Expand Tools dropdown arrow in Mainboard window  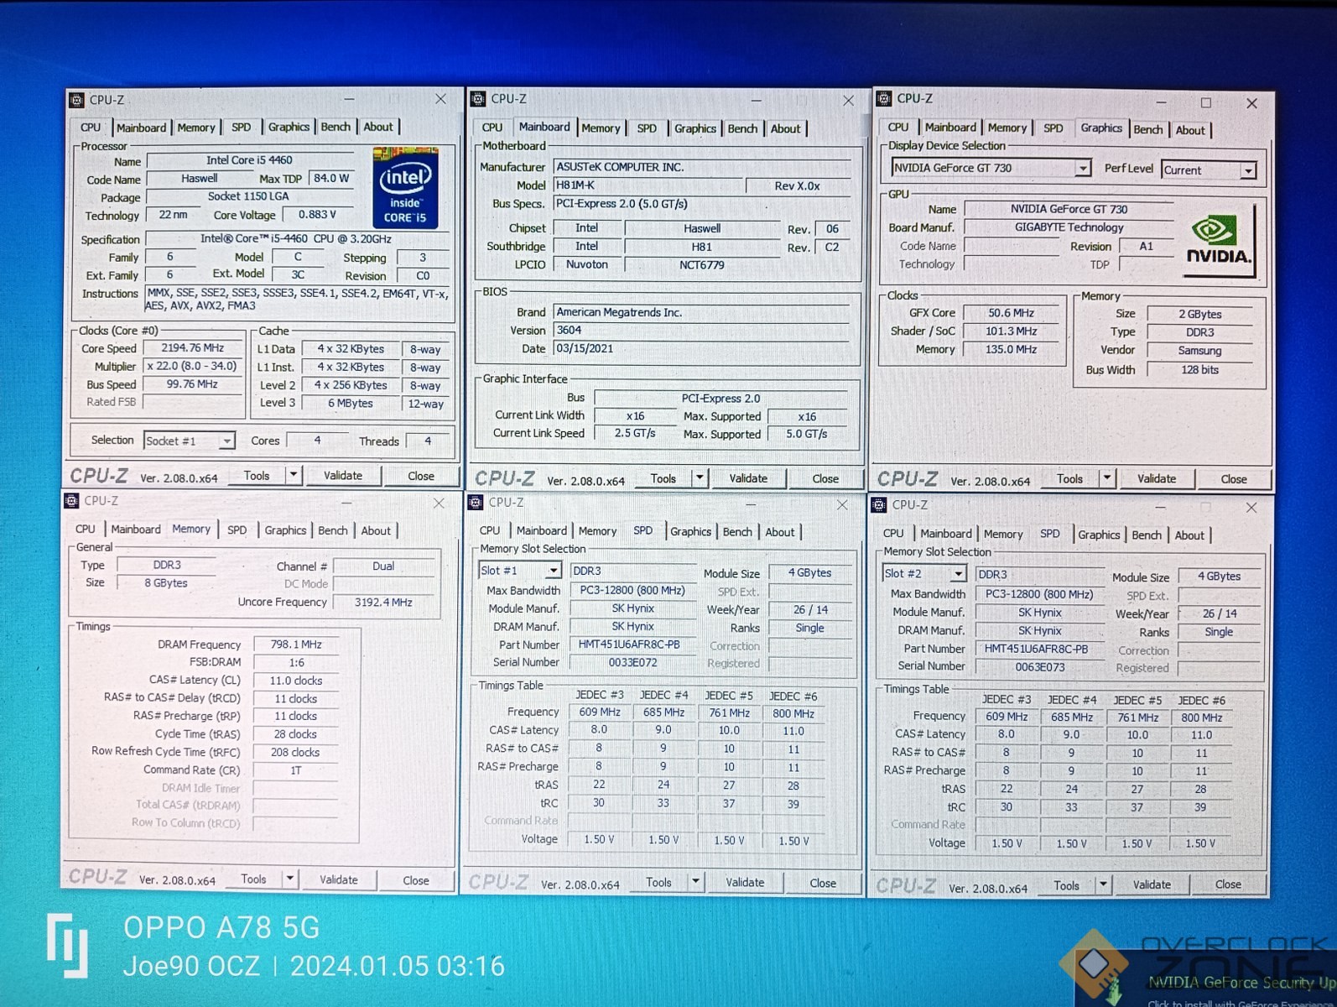699,478
